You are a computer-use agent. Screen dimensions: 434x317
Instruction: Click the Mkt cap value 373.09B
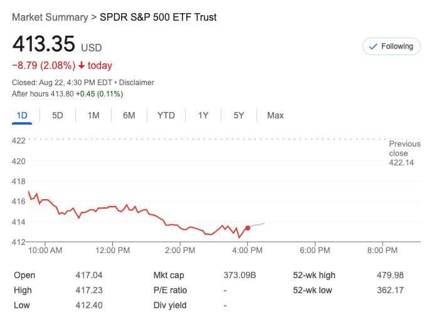coord(240,275)
